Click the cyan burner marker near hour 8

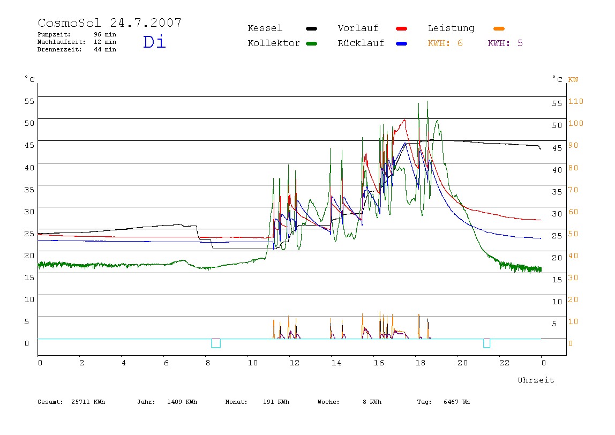[x=216, y=343]
